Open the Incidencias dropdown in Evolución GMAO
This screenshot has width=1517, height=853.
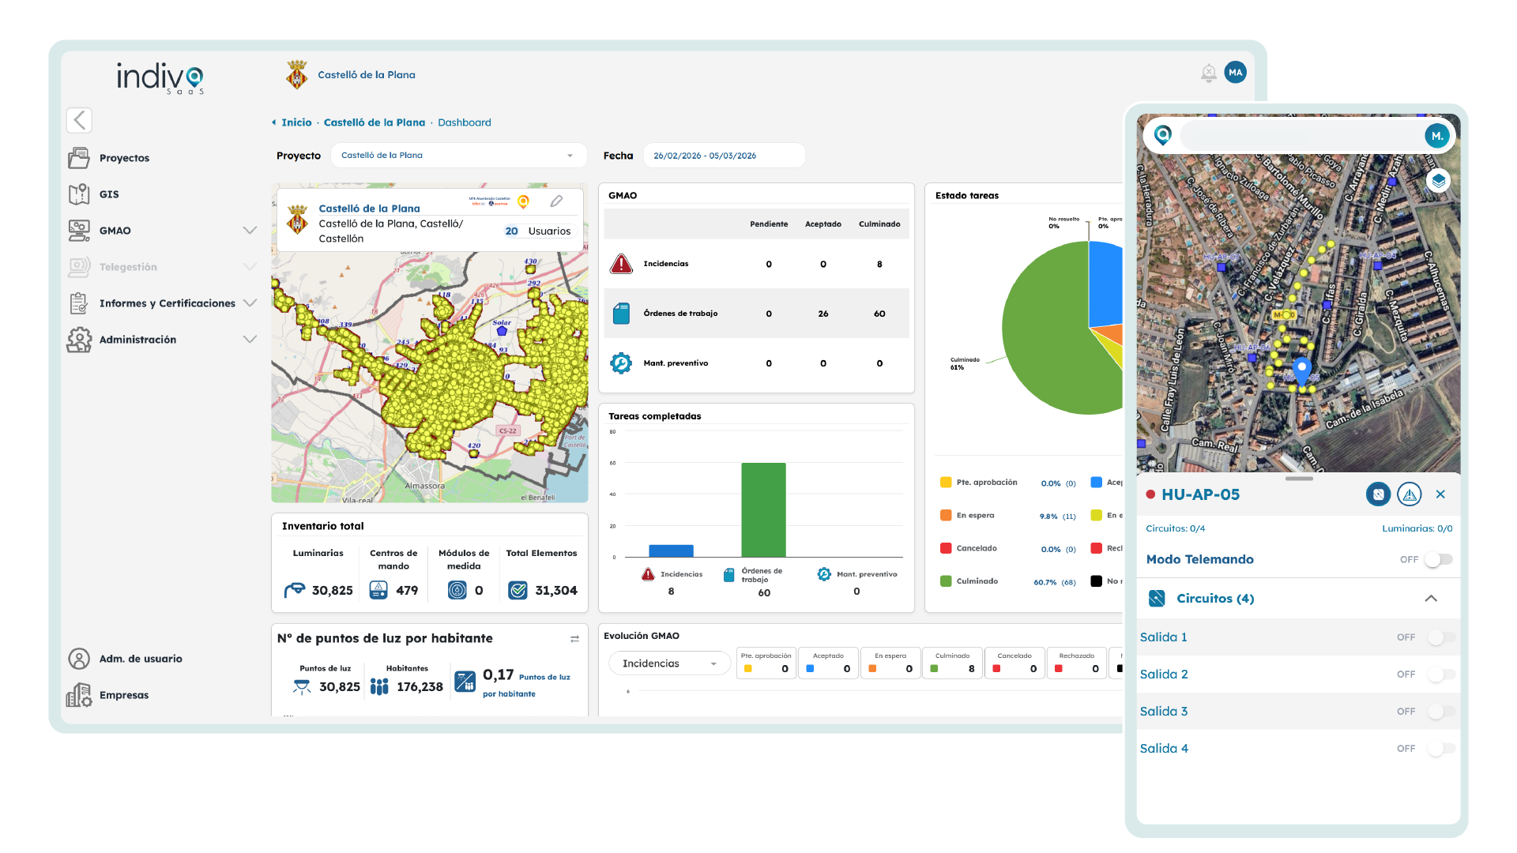(x=668, y=663)
